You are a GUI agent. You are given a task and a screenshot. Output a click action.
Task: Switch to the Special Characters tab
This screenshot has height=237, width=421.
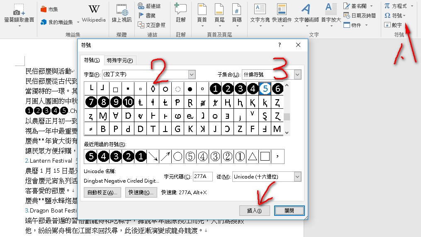pos(120,61)
